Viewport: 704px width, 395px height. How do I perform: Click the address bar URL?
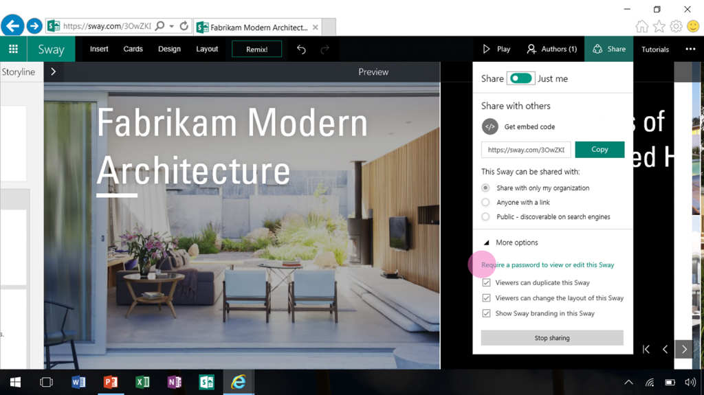click(x=107, y=26)
